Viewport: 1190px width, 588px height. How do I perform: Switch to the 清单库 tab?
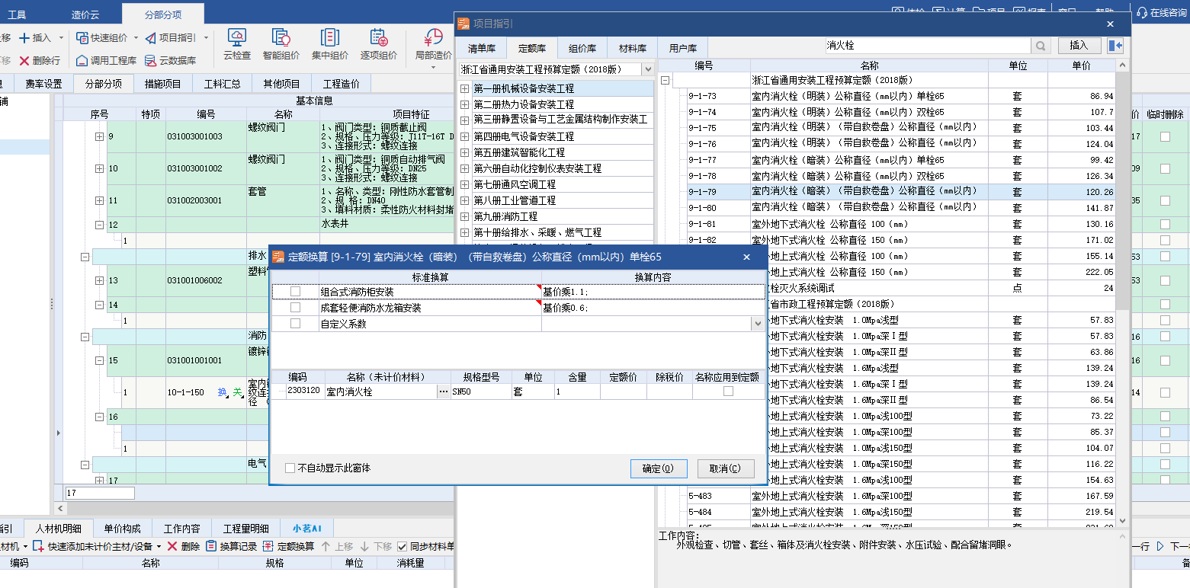click(482, 48)
